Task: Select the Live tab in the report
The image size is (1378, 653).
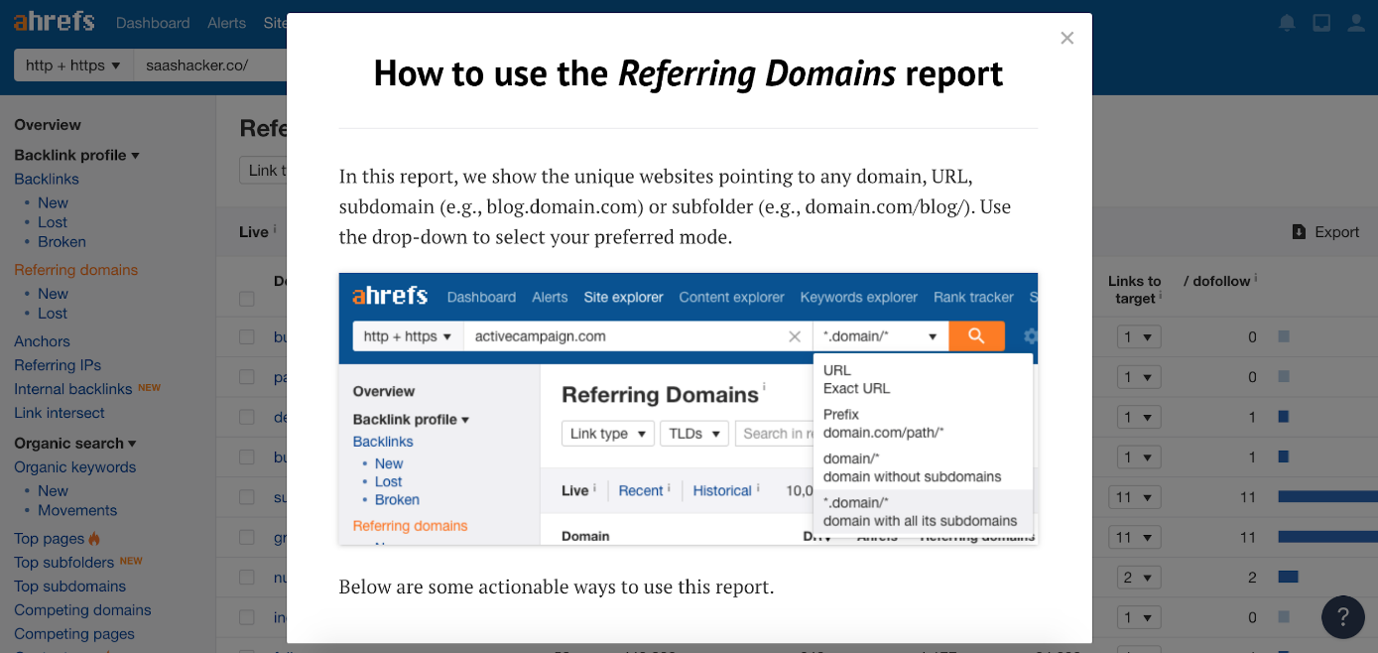Action: click(254, 232)
